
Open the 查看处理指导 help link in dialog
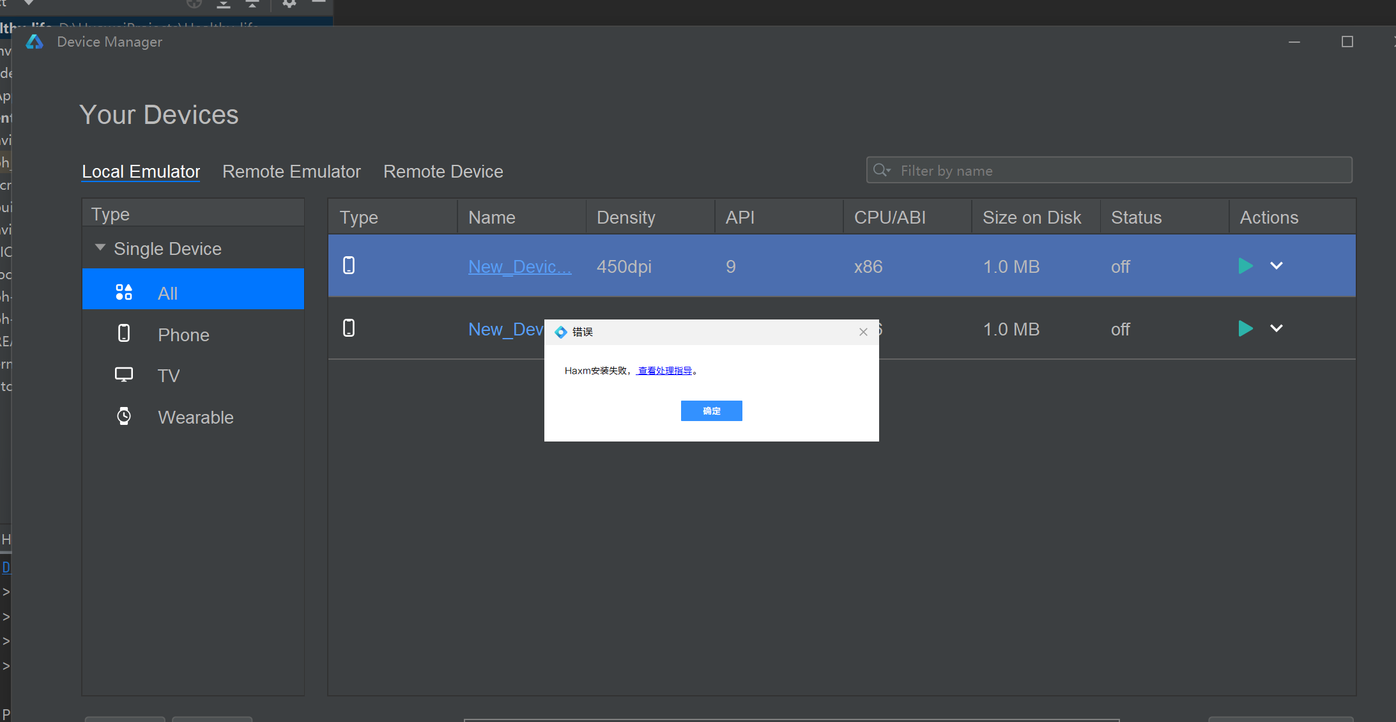[x=664, y=371]
